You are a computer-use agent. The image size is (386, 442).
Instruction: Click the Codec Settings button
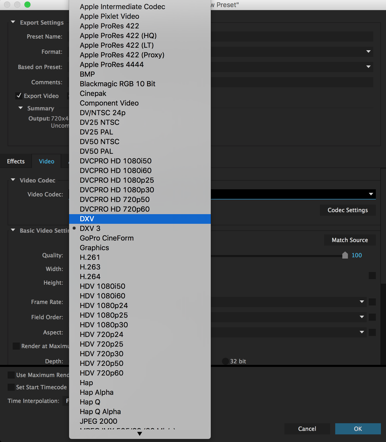[x=347, y=210]
